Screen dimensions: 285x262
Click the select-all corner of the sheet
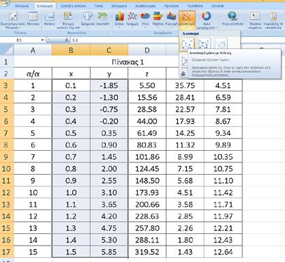tap(7, 50)
